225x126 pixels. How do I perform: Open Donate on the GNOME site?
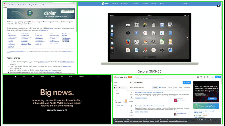(x=162, y=4)
